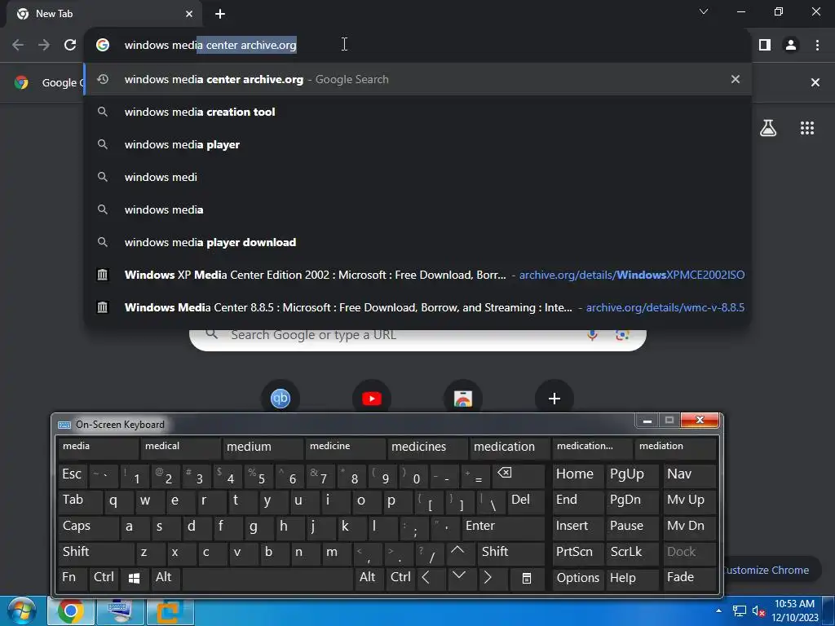Screen dimensions: 835x626
Task: Open Windows Media Center 8.8.5 archive link
Action: pos(418,307)
